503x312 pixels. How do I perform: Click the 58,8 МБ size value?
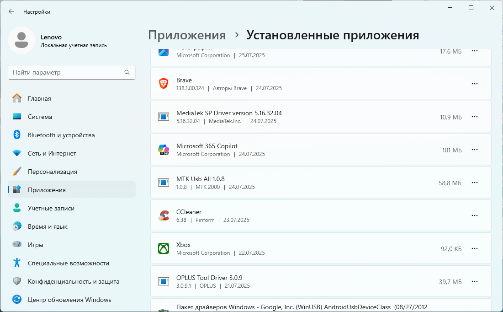click(450, 183)
